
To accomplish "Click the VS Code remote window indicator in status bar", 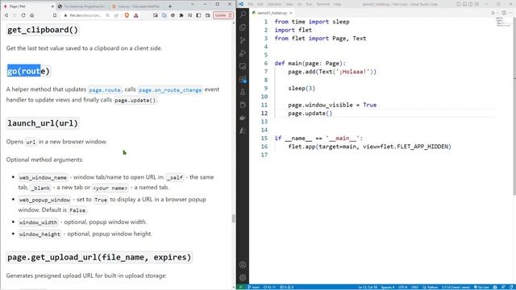I will coord(241,287).
